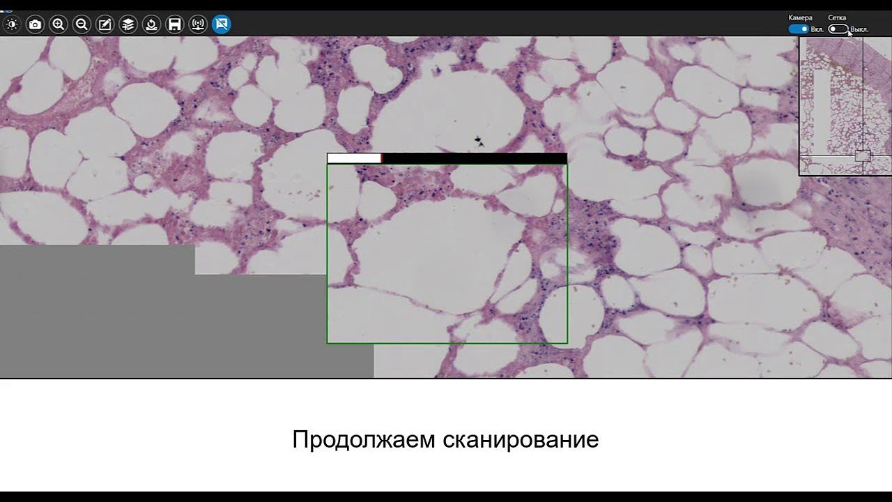
Task: Zoom in with the magnifier plus icon
Action: click(59, 24)
